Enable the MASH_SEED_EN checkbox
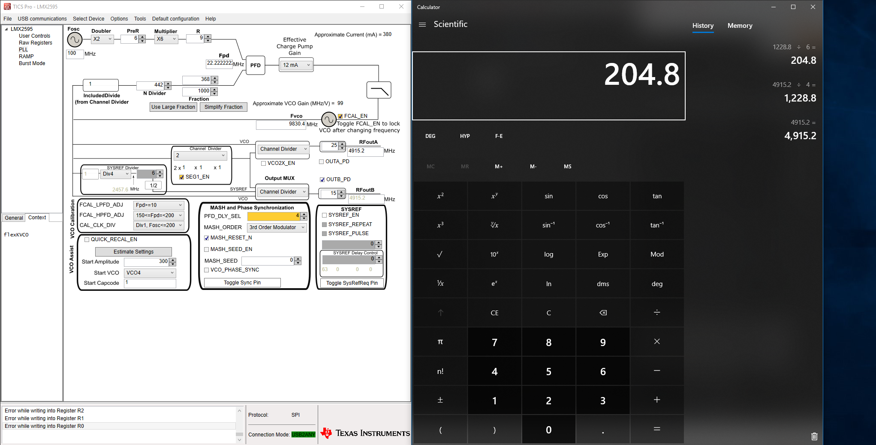The image size is (876, 445). [x=207, y=249]
